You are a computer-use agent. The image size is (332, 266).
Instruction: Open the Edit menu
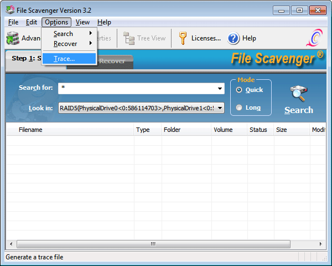[x=32, y=22]
